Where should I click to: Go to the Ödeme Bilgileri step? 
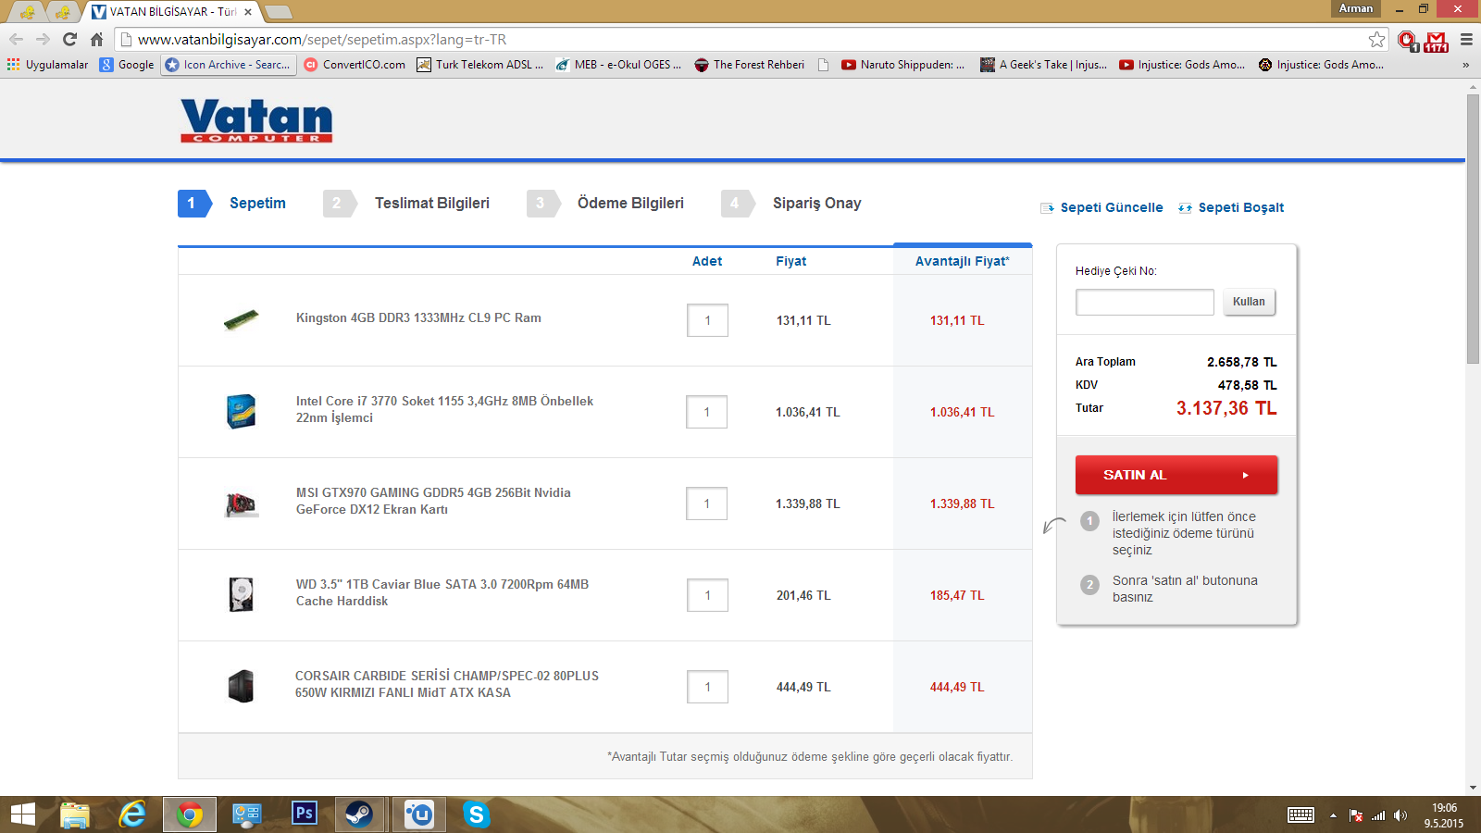(629, 204)
